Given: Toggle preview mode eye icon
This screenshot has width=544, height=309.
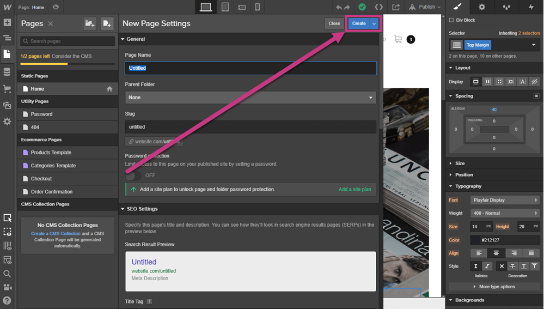Looking at the screenshot, I should [56, 7].
